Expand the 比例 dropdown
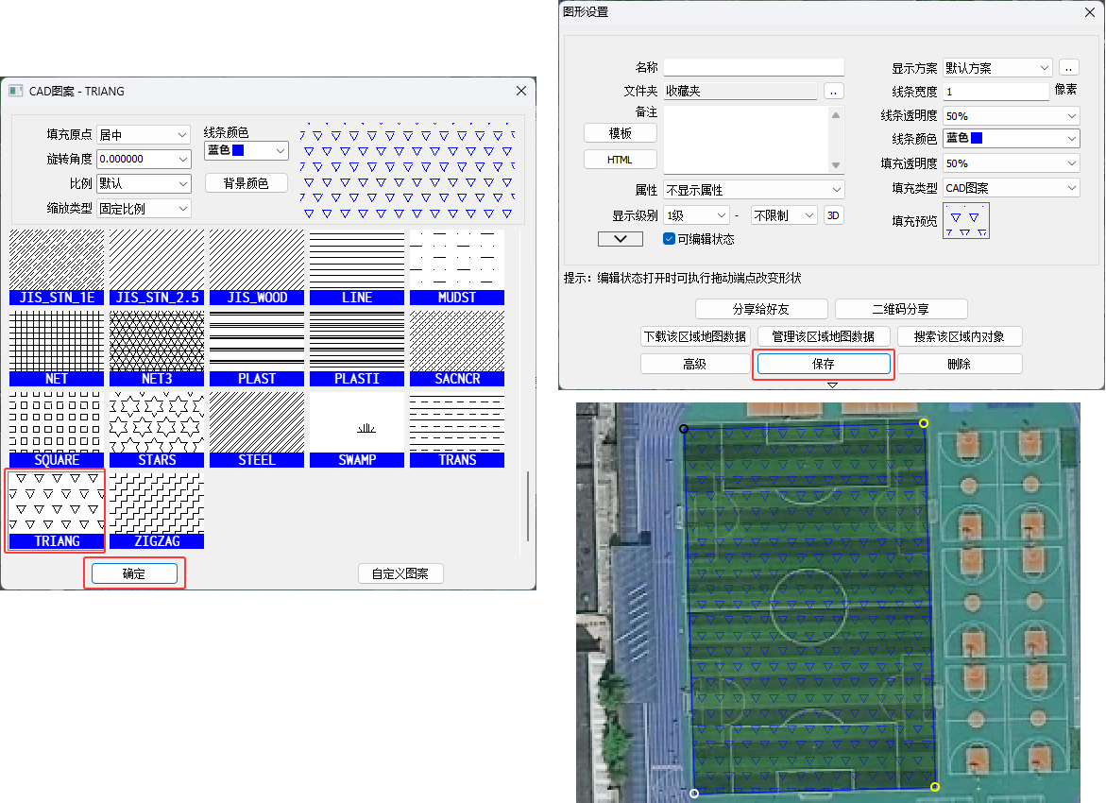 (144, 183)
